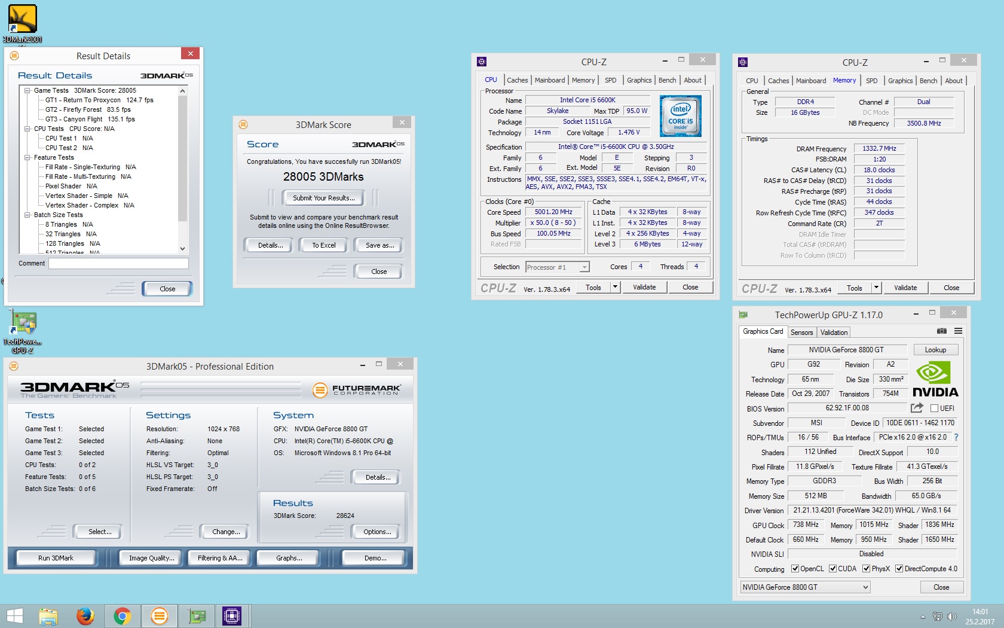The height and width of the screenshot is (628, 1004).
Task: Click the Futuremark logo in 3DMark05 window
Action: [x=356, y=390]
